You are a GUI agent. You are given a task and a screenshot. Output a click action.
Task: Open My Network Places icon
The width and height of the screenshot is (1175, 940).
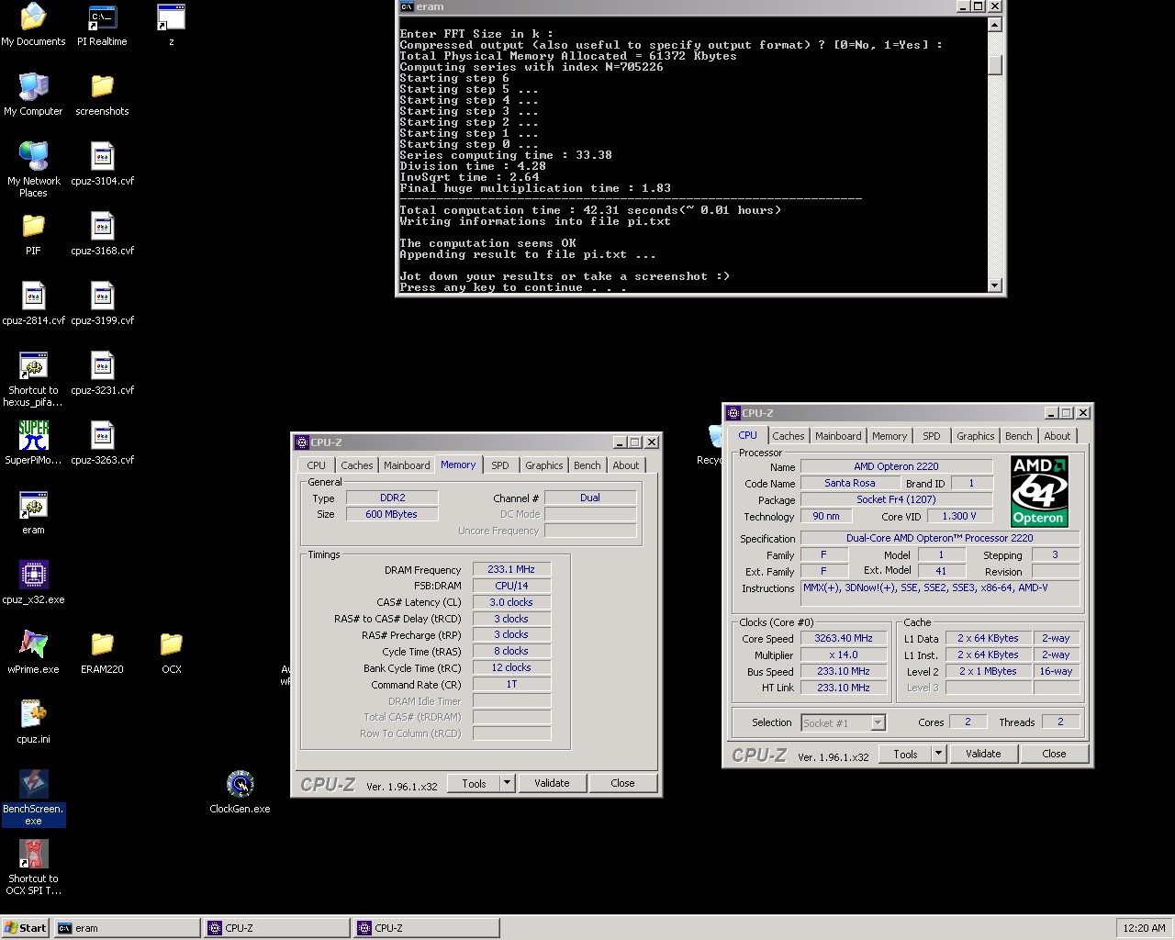point(33,170)
